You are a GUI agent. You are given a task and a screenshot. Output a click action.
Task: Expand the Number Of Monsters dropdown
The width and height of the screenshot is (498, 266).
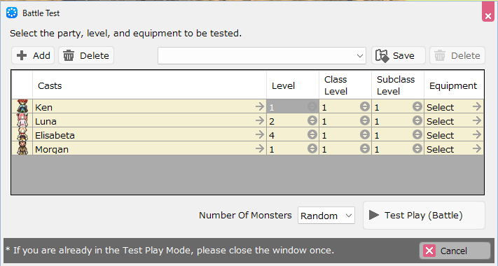[x=326, y=215]
